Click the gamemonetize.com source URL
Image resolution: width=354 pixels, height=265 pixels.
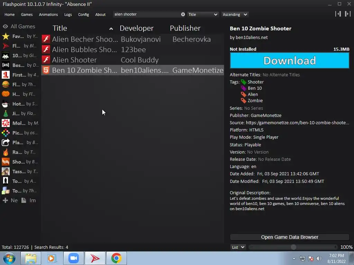click(x=297, y=123)
